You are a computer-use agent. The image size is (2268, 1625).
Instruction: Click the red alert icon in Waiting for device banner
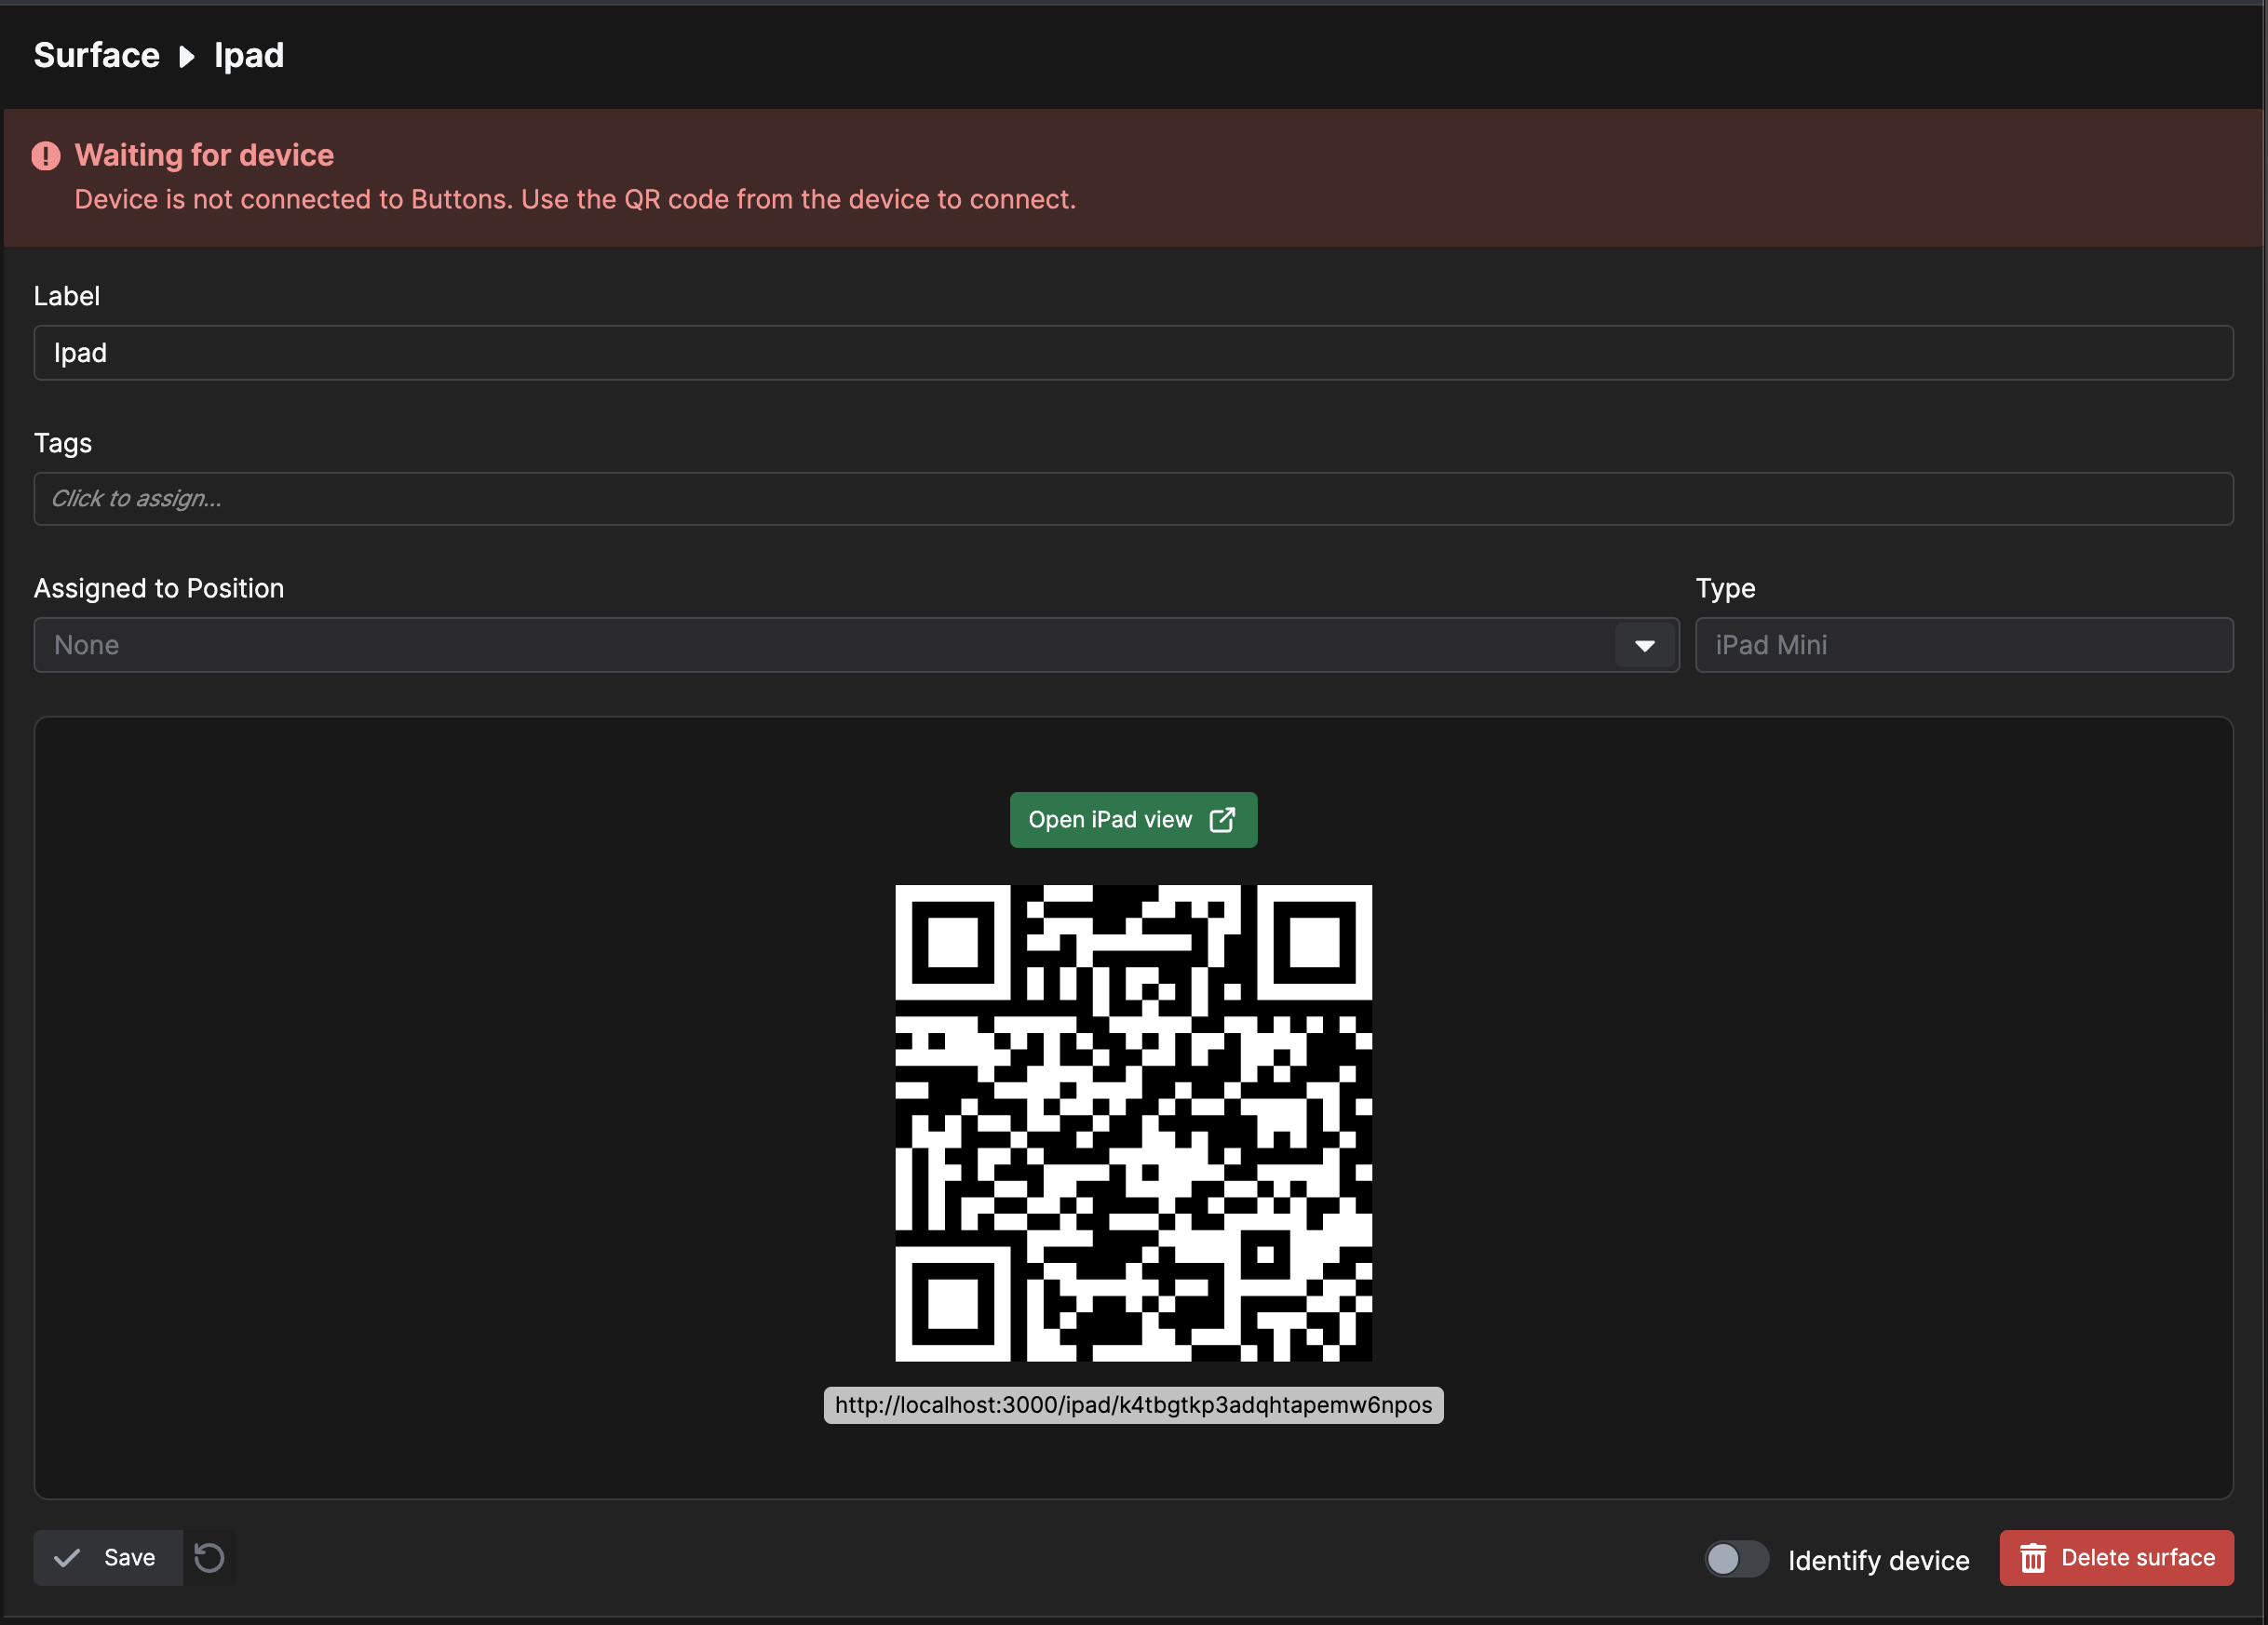[46, 156]
